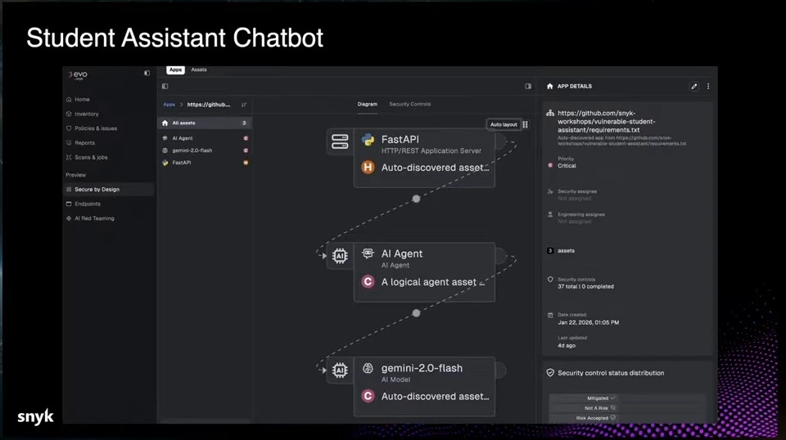Click the Apps breadcrumb link
The width and height of the screenshot is (786, 440).
click(169, 105)
